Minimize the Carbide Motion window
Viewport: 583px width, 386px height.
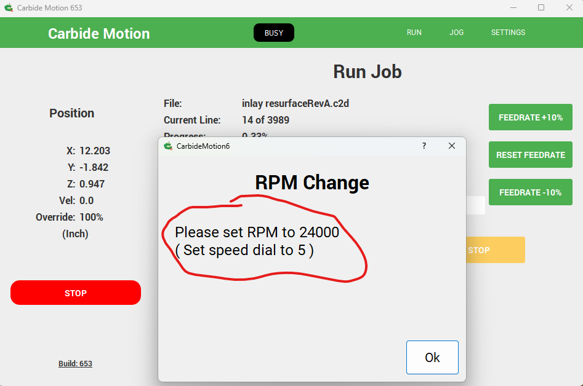pyautogui.click(x=513, y=8)
